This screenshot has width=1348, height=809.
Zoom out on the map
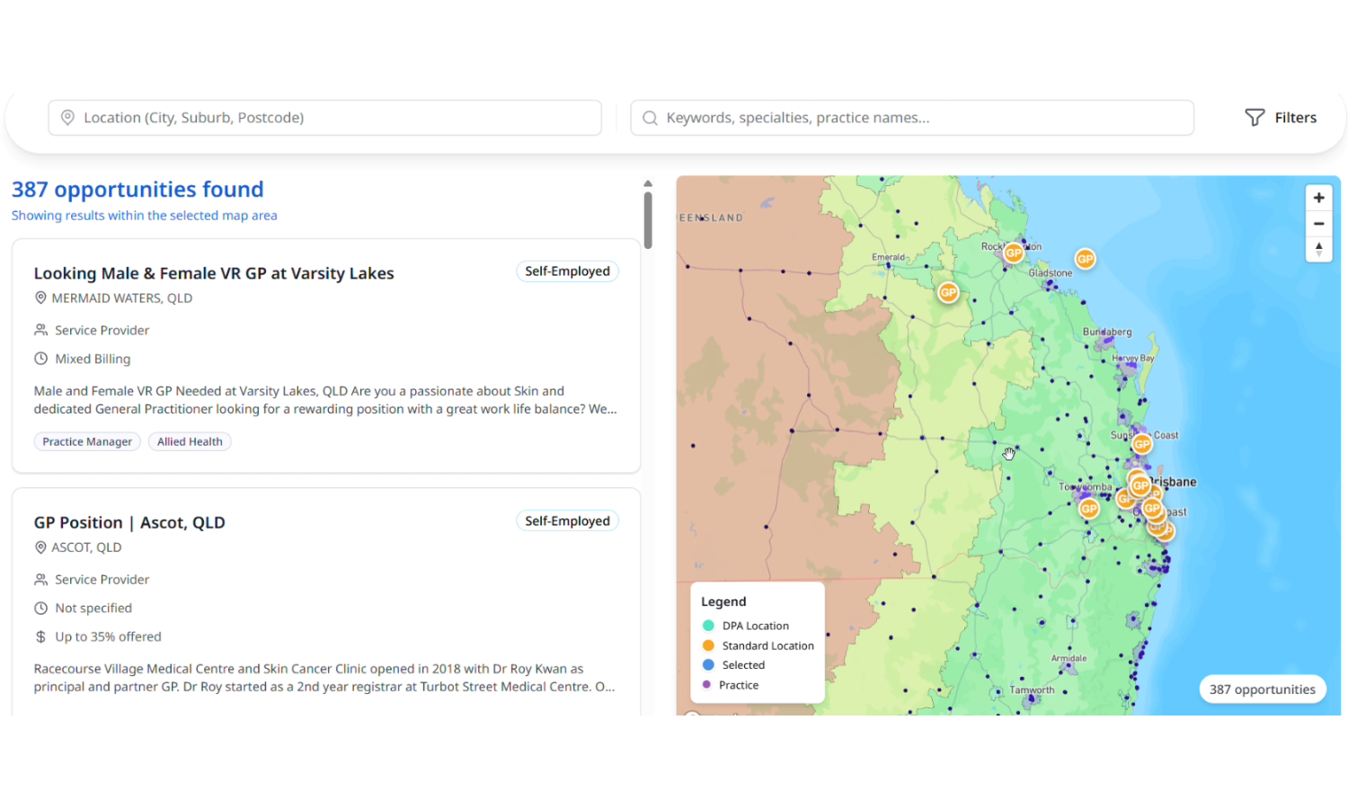click(x=1318, y=224)
